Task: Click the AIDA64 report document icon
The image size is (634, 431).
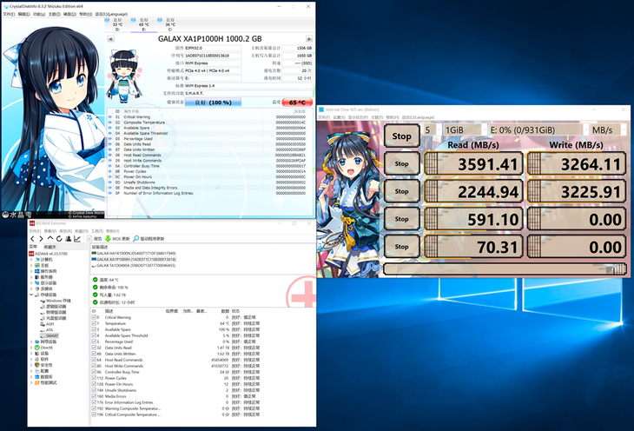Action: [90, 239]
